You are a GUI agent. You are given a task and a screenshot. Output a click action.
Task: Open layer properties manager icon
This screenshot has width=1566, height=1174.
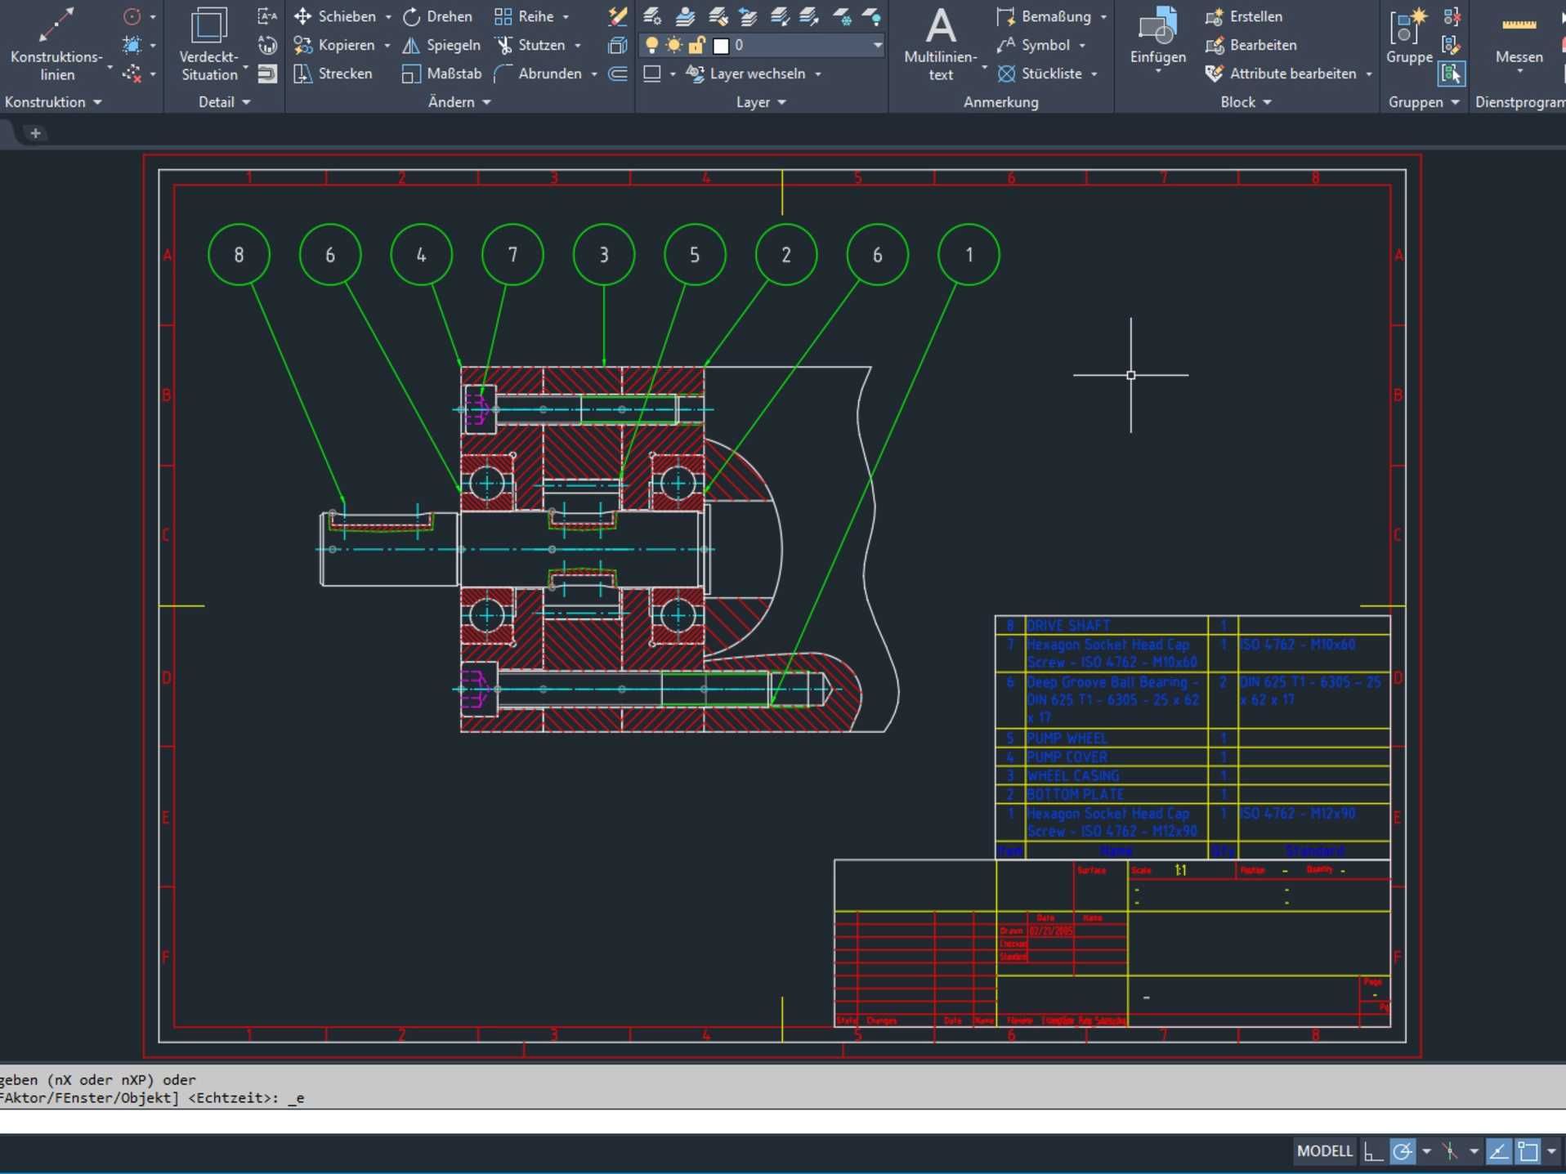click(x=652, y=16)
